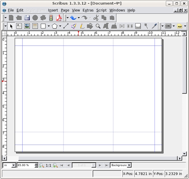Select the arrow Select Item tool

[11, 26]
